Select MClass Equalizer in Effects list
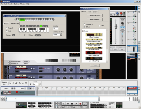Screen dimensions: 141x109 (x=94, y=35)
